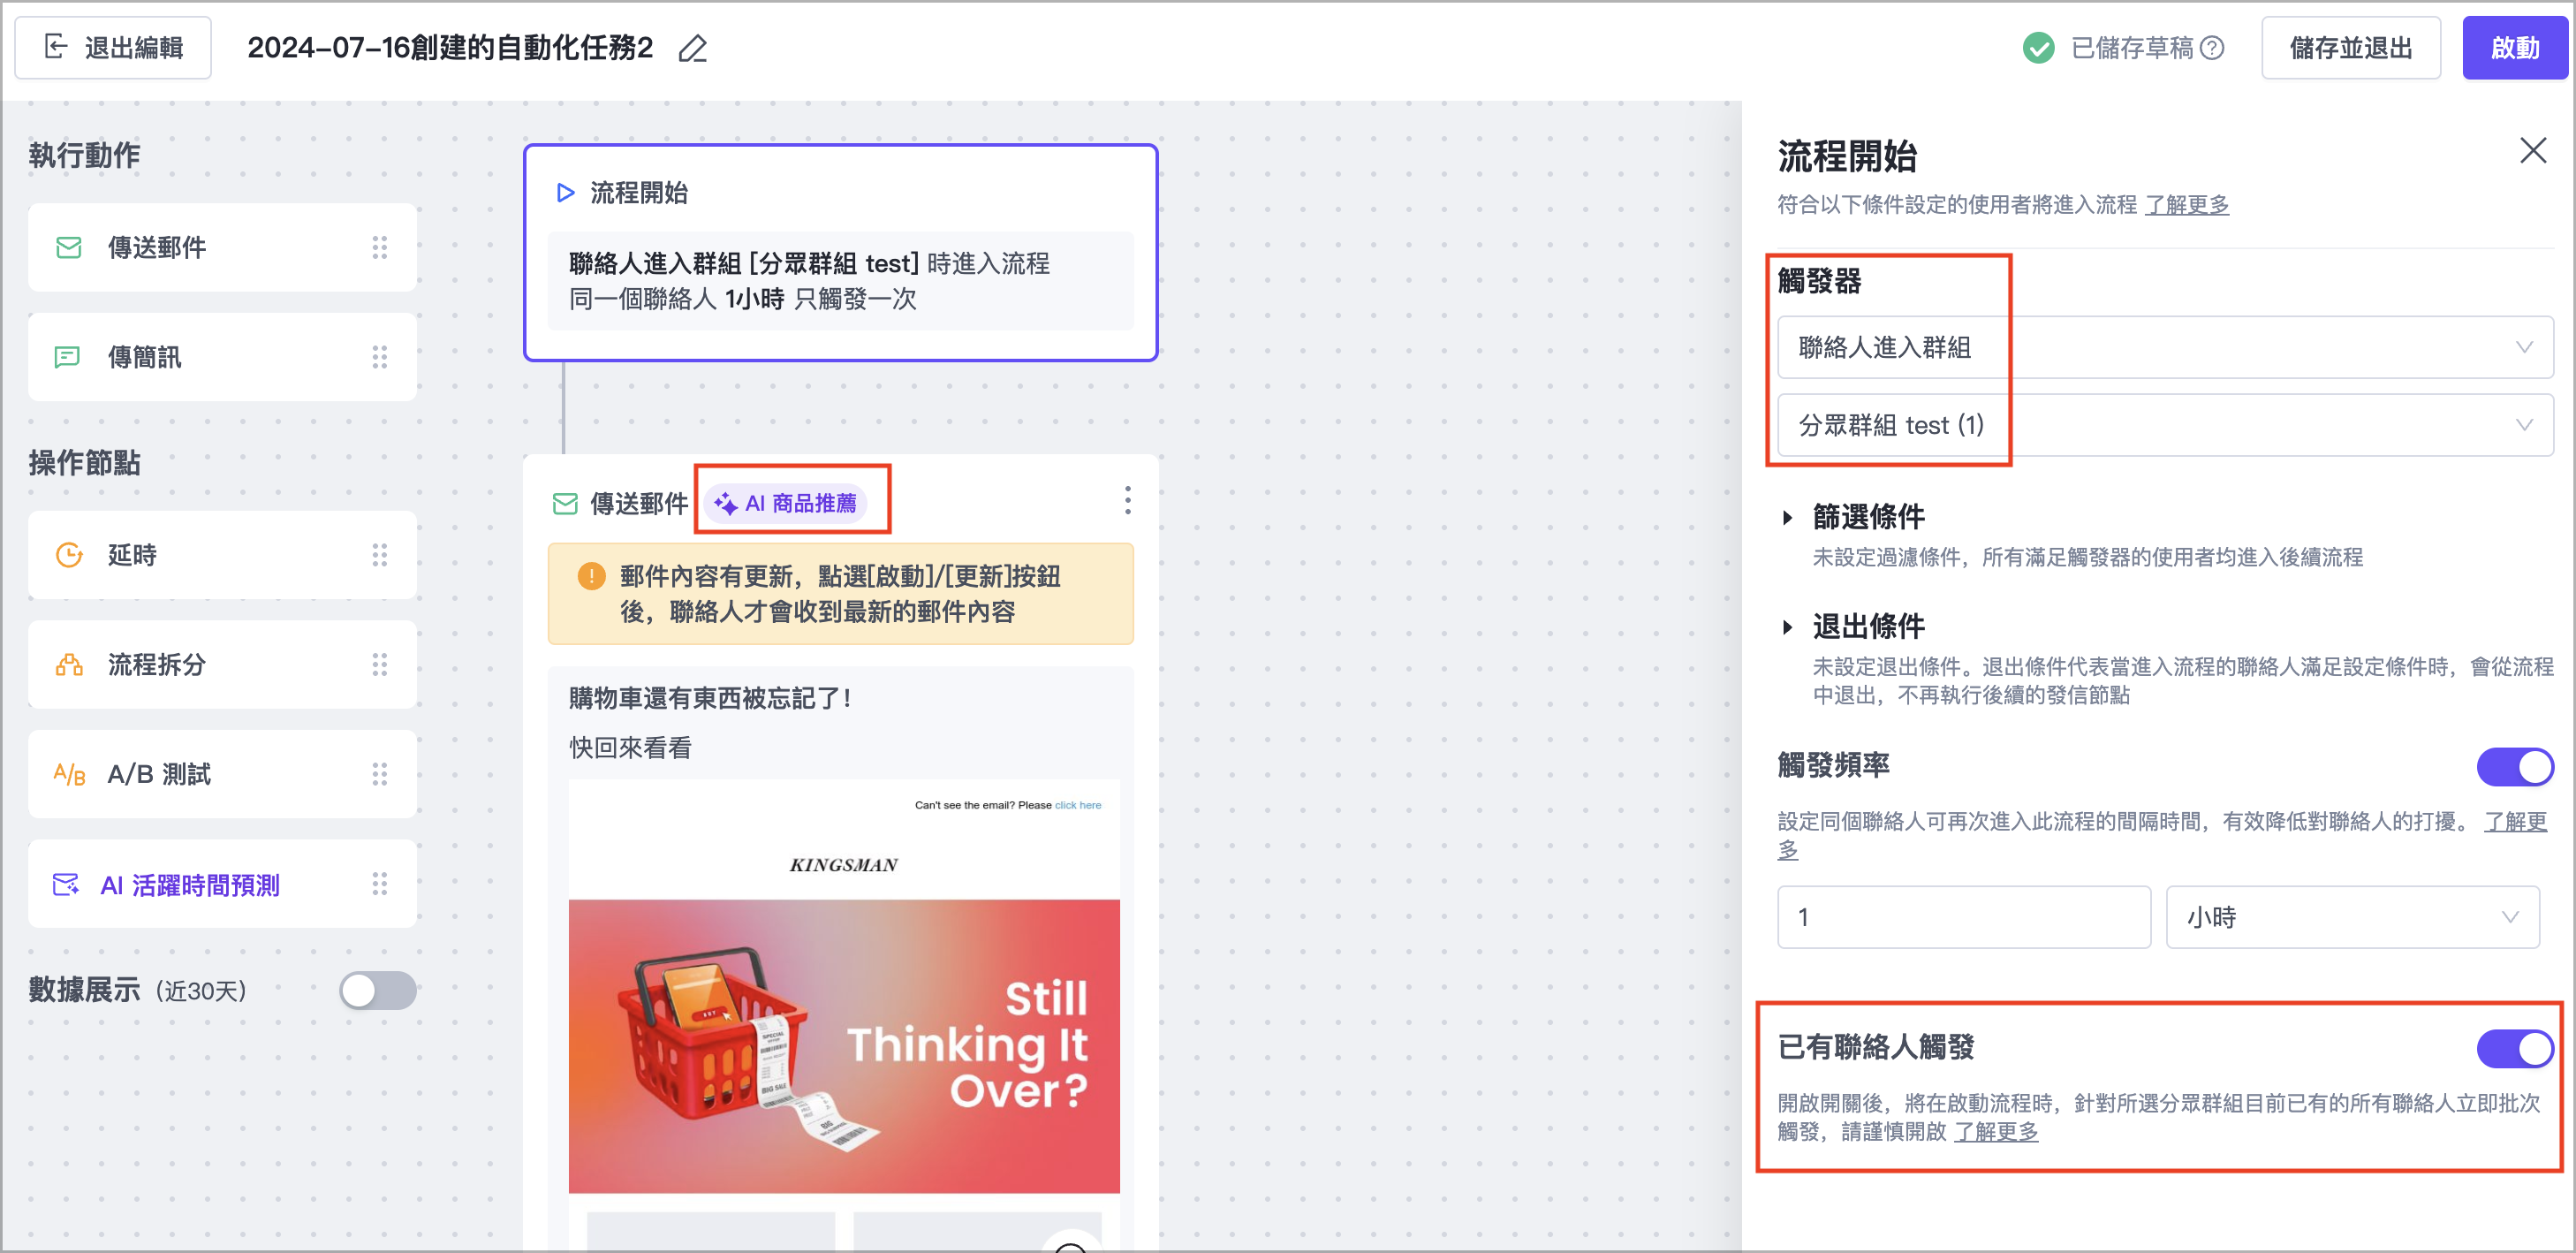
Task: Expand the 退出條件 section
Action: pos(1788,627)
